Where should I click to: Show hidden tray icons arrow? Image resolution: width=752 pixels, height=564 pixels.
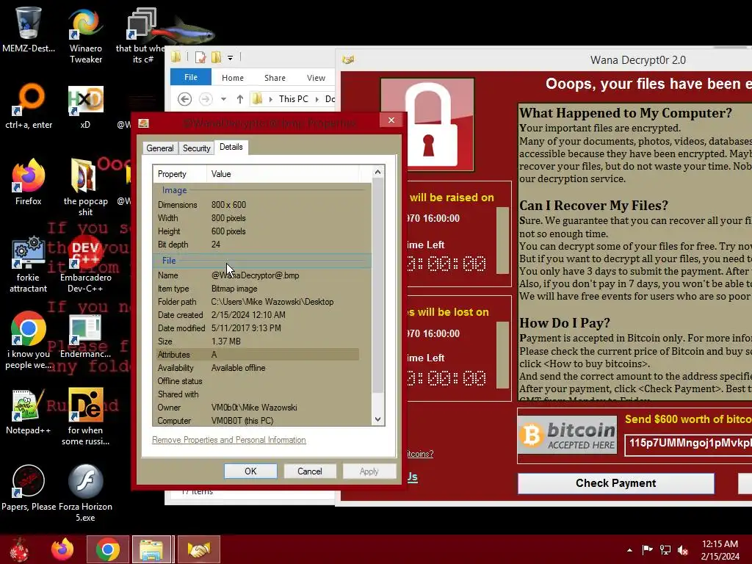pos(629,550)
